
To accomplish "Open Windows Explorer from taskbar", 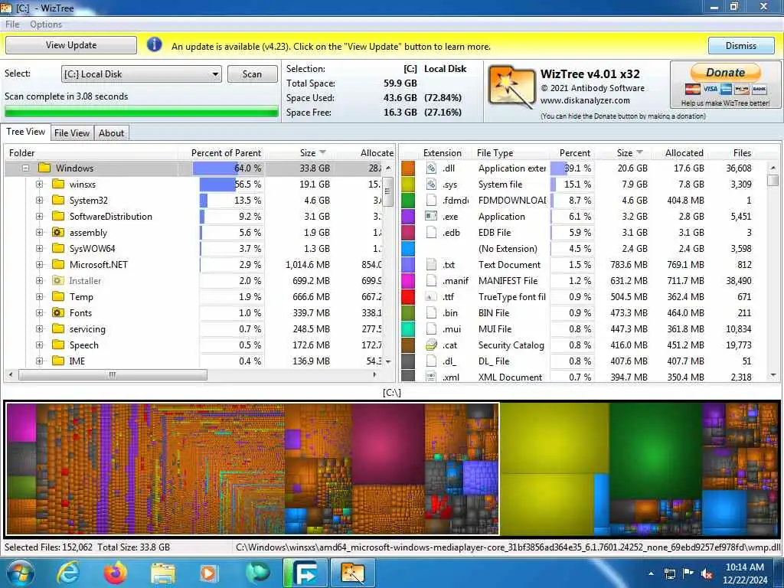I will [163, 573].
